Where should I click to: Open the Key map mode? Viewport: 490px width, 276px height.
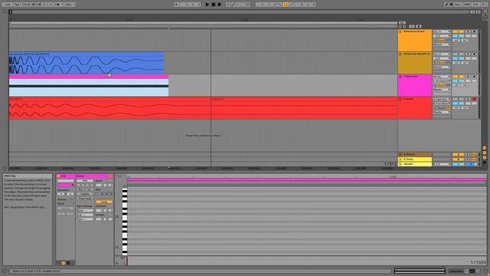tap(458, 5)
